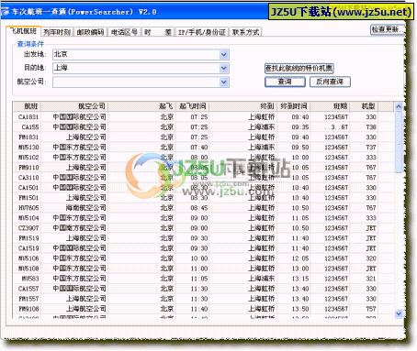Select flight row CA1501
The height and width of the screenshot is (351, 417).
(x=203, y=188)
